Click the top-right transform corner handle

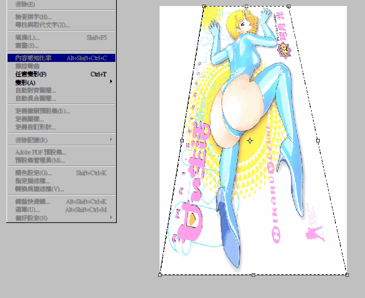[288, 6]
